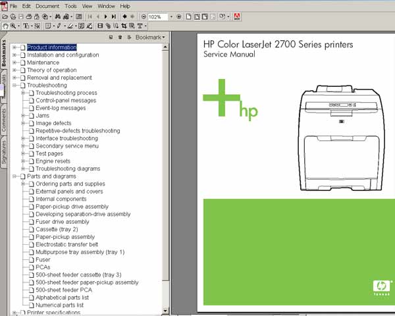Image resolution: width=395 pixels, height=316 pixels.
Task: Open Event-log messages bookmark
Action: [61, 108]
